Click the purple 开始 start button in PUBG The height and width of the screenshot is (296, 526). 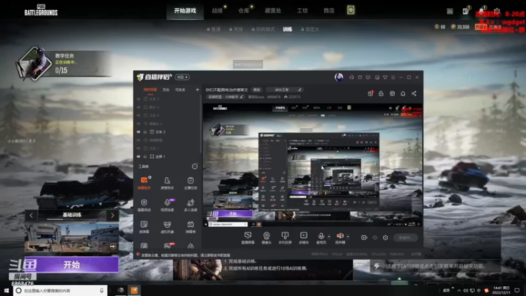pos(72,265)
